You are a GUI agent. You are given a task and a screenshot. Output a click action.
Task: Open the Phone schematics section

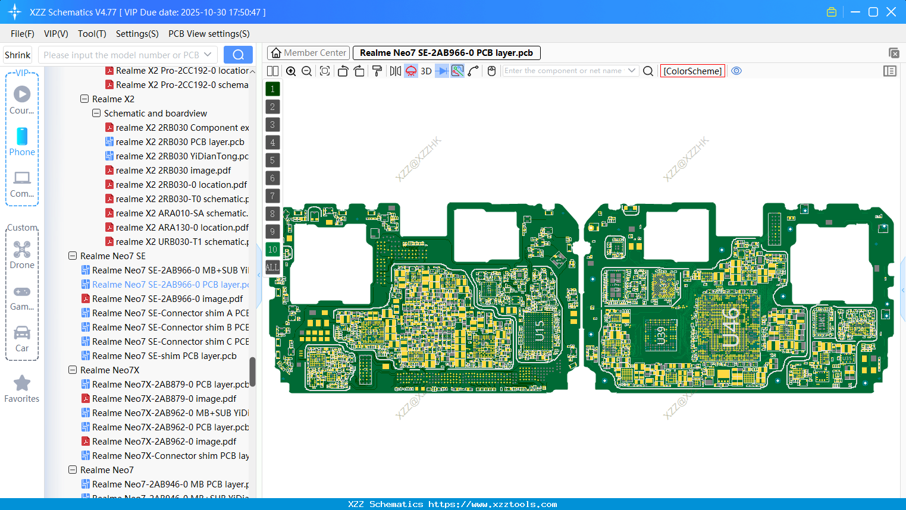[x=22, y=143]
